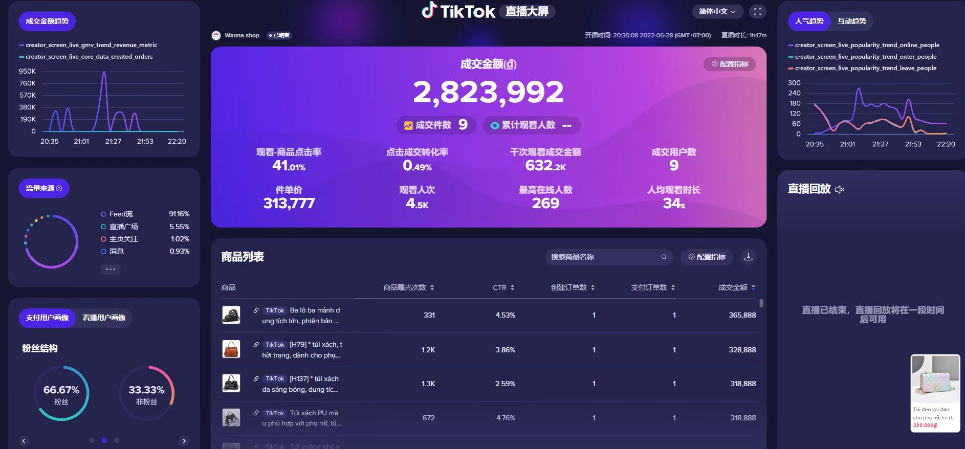Select the 支付用户画像 tab
This screenshot has height=449, width=965.
pos(47,318)
